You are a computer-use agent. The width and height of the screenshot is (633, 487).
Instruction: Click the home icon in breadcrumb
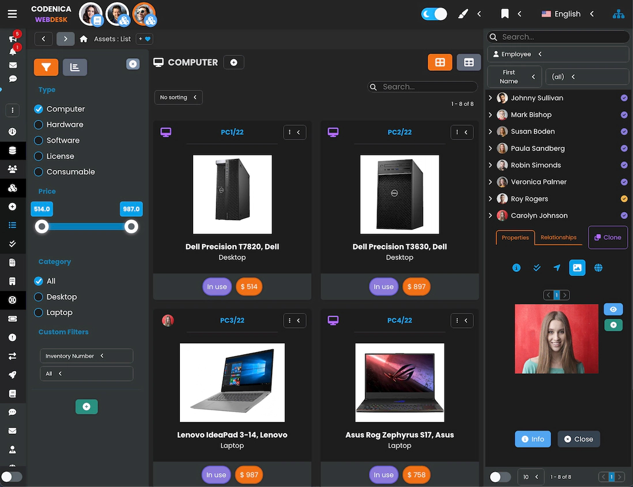(x=84, y=39)
